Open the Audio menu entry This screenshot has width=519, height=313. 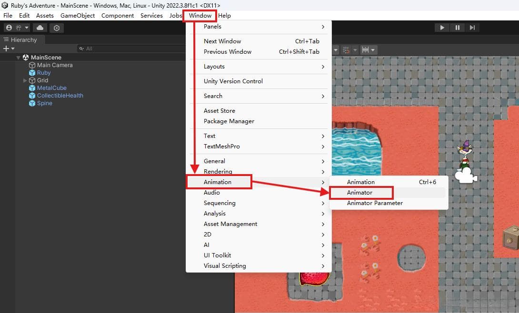[x=259, y=193]
